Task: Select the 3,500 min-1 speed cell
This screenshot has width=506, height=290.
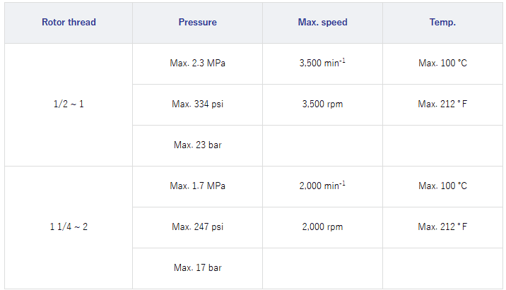Action: tap(322, 64)
